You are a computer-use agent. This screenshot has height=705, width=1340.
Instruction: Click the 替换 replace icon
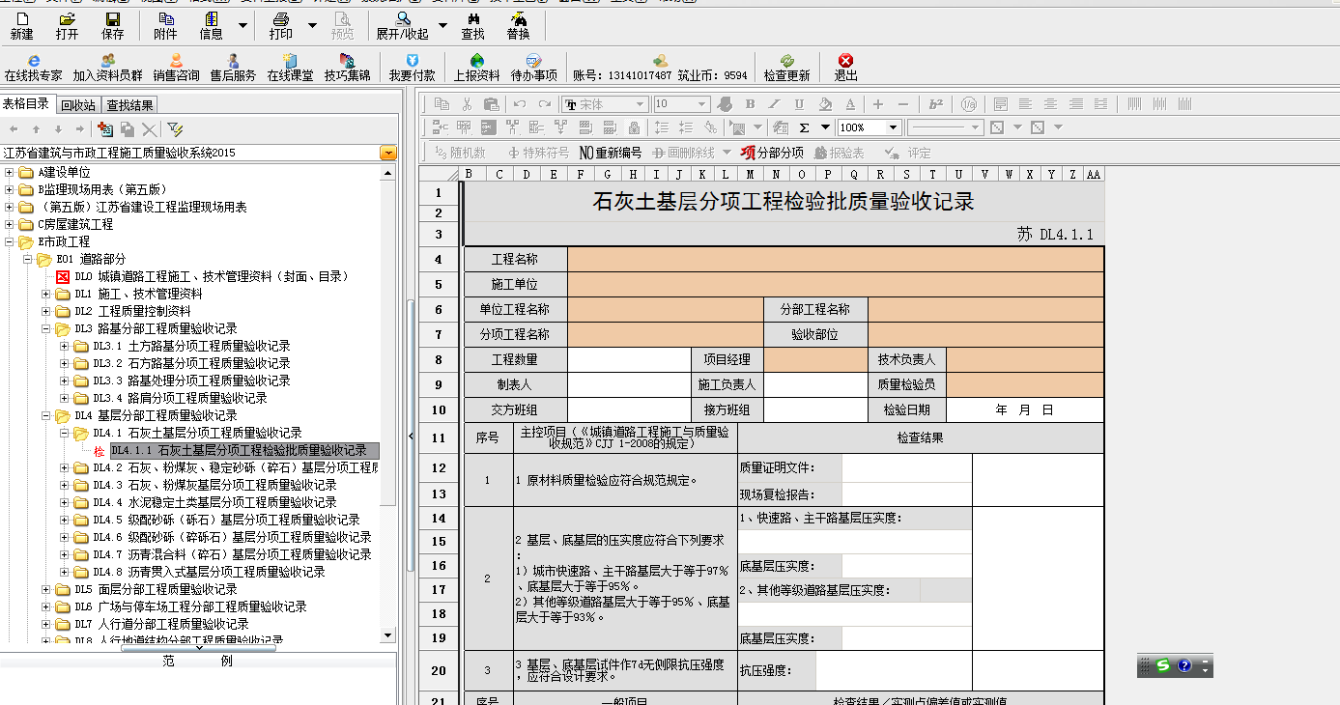[x=518, y=25]
